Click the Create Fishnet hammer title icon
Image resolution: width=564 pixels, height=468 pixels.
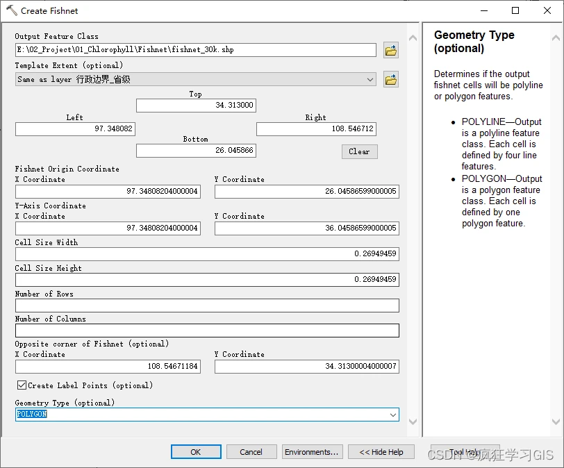[12, 10]
